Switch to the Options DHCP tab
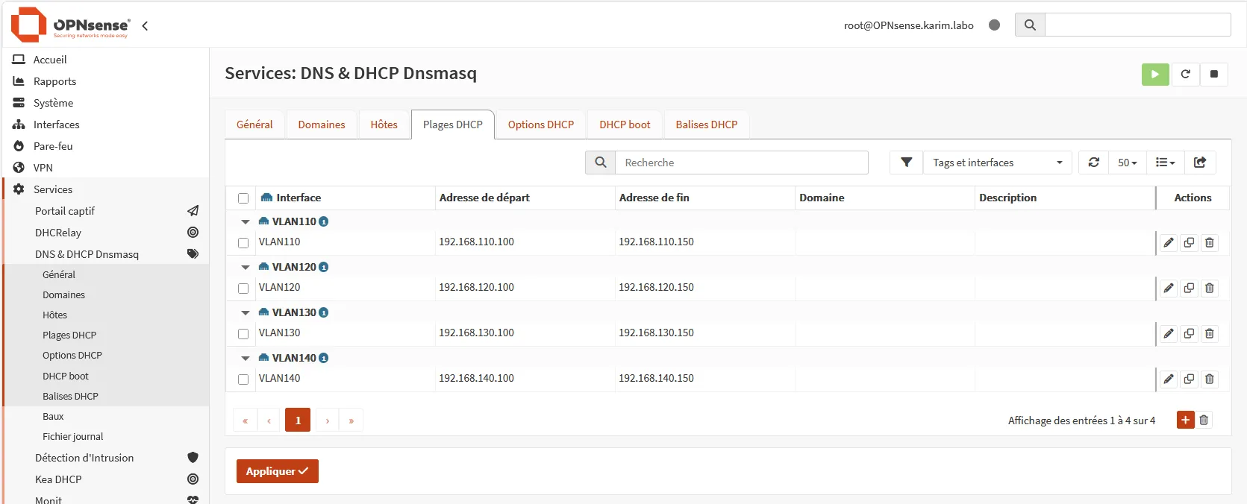 [x=541, y=125]
